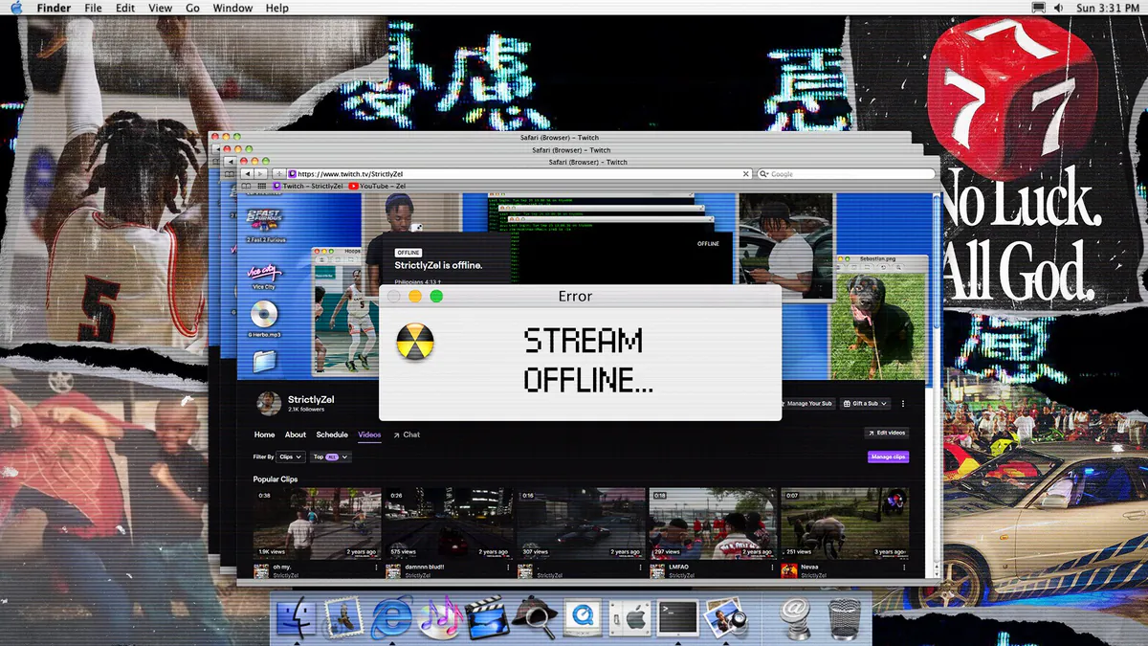This screenshot has height=646, width=1148.
Task: Click the Manage clips button
Action: click(888, 457)
